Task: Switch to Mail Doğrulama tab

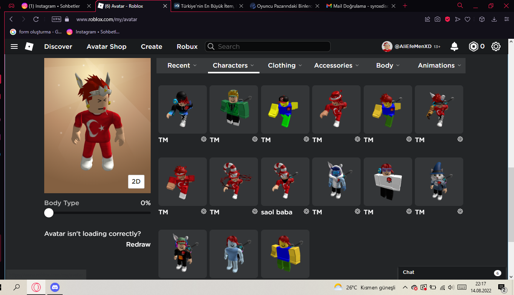Action: (361, 6)
